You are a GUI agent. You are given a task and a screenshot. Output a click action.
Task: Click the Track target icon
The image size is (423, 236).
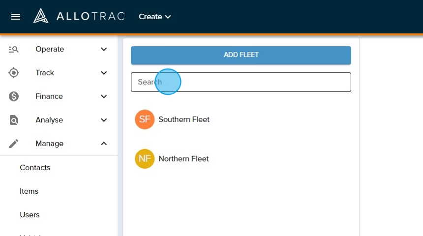[x=14, y=73]
